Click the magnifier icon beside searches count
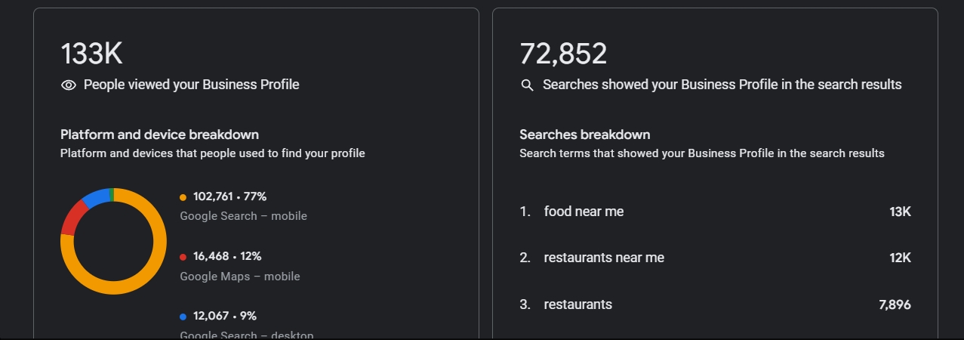 point(528,85)
